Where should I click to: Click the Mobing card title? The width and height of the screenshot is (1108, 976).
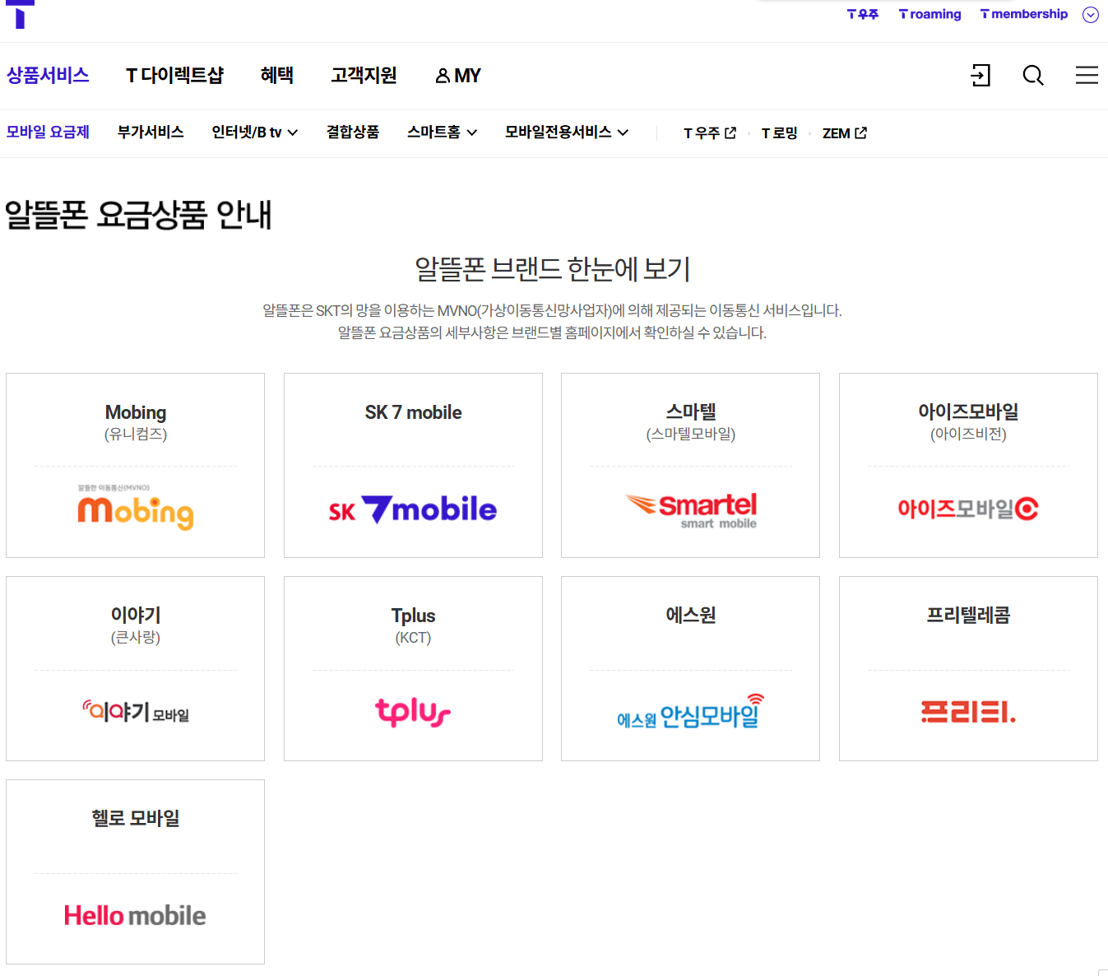136,412
